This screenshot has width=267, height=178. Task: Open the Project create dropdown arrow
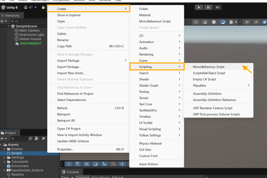pos(6,139)
